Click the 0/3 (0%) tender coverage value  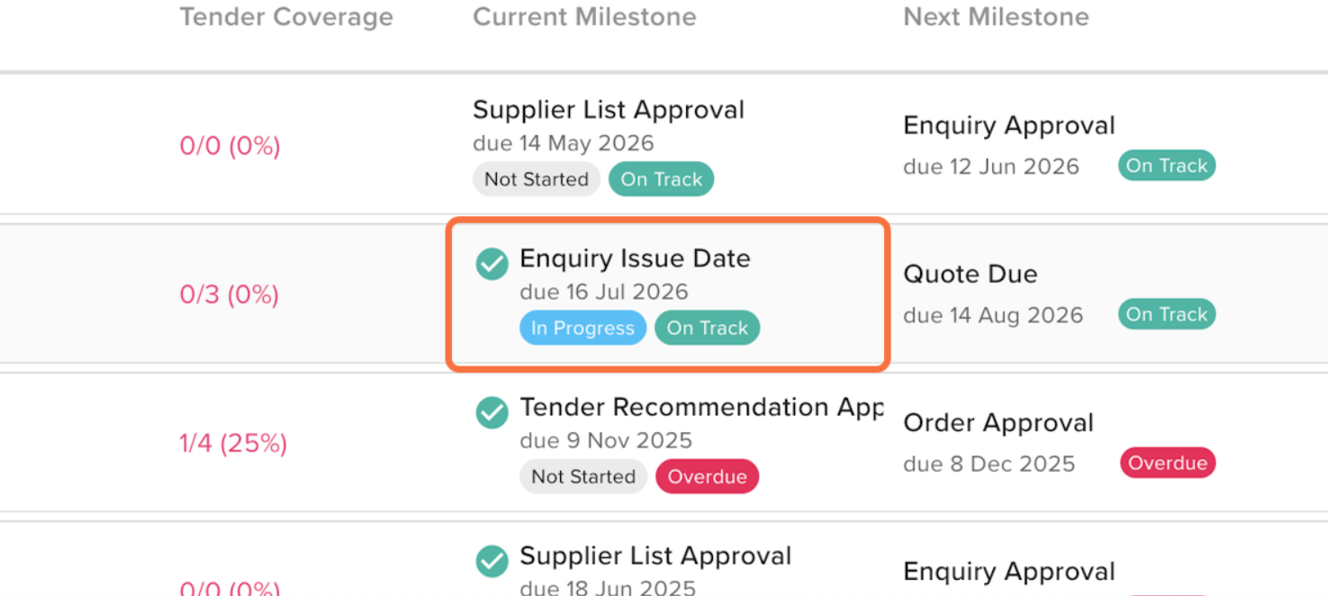229,294
